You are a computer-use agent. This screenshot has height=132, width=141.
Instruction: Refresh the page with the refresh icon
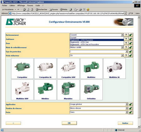point(28,9)
